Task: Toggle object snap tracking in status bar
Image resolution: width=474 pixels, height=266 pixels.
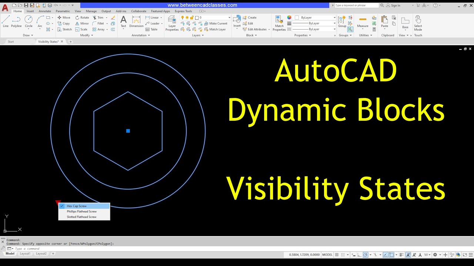Action: click(385, 255)
